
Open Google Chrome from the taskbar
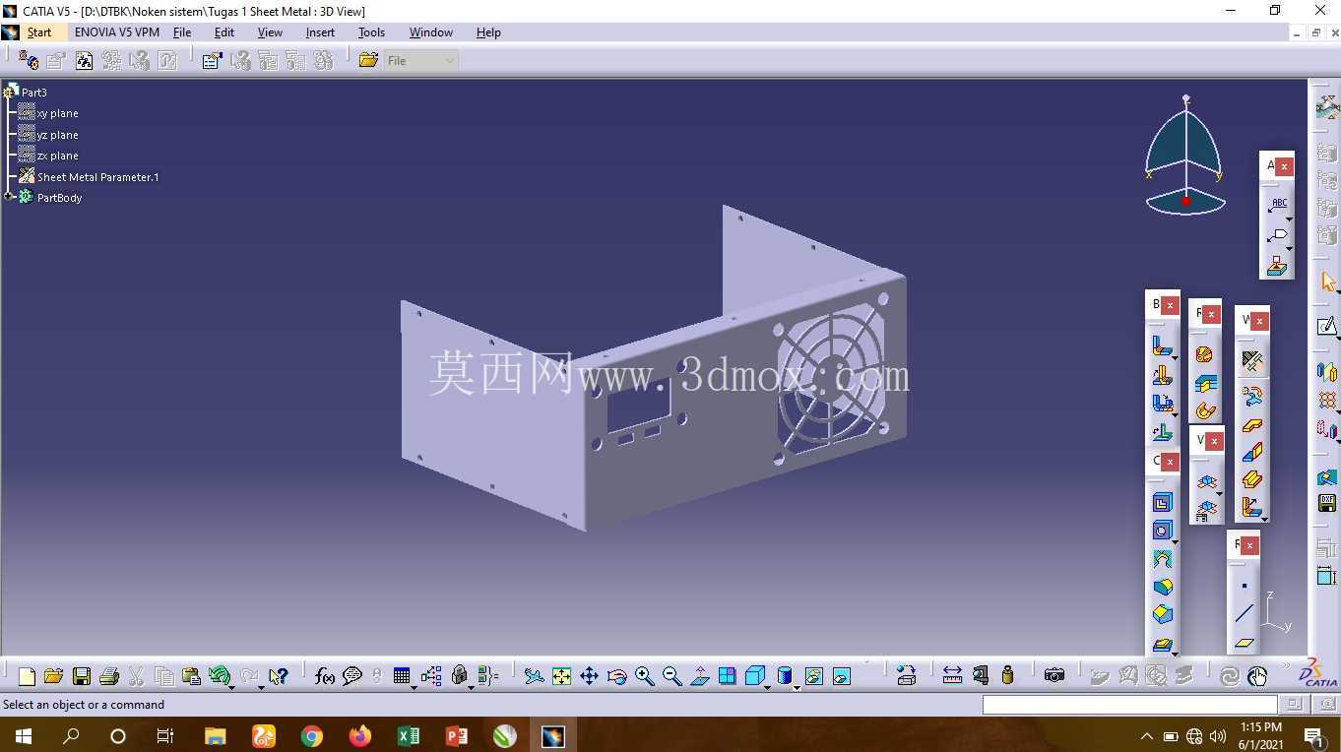click(x=312, y=735)
